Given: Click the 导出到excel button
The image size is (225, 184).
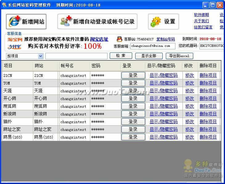Looking at the screenshot, I should click(x=179, y=56).
